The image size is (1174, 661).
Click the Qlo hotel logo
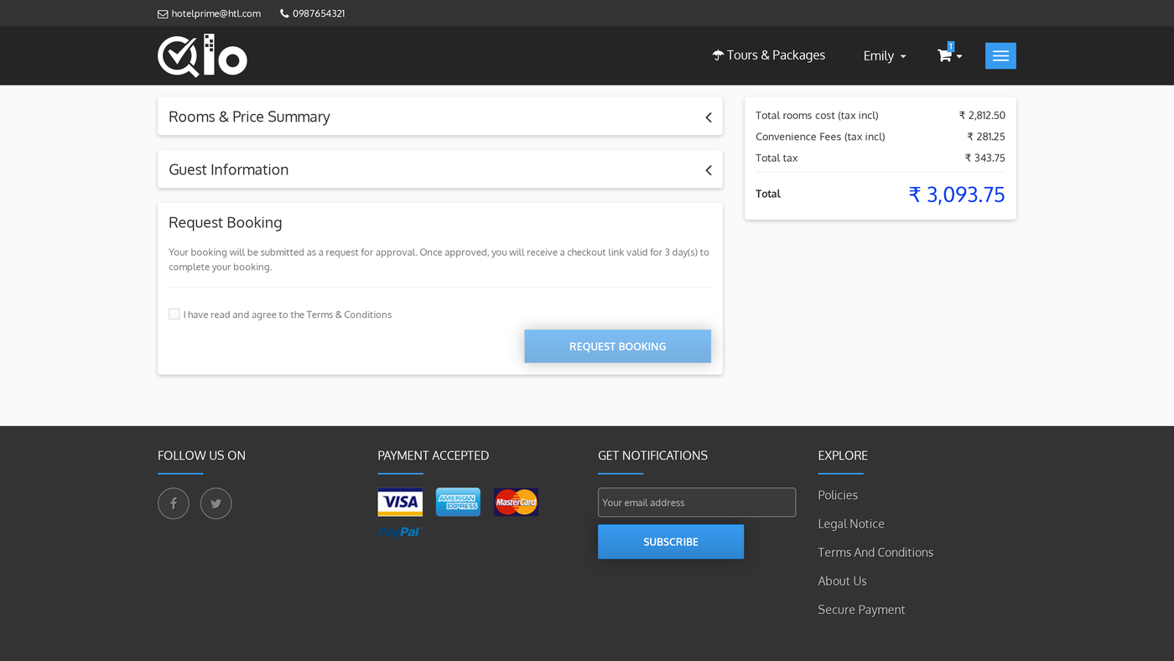[202, 55]
